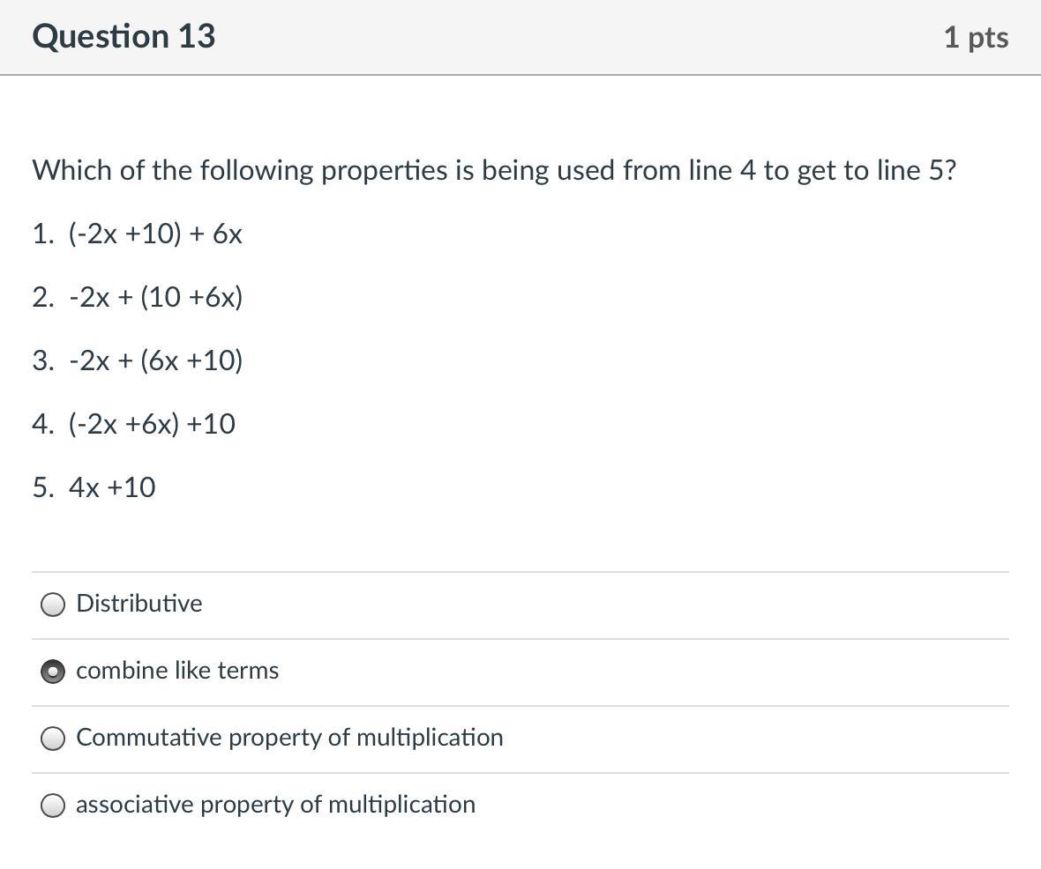The height and width of the screenshot is (869, 1041).
Task: Click the selected combine like terms radio button
Action: coord(53,672)
